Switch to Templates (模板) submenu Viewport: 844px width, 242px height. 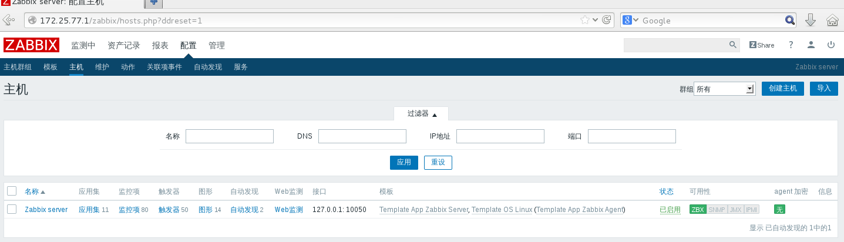pos(51,67)
